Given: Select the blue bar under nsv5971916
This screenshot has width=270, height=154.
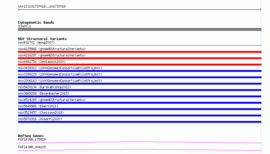Looking at the screenshot, I should [140, 122].
